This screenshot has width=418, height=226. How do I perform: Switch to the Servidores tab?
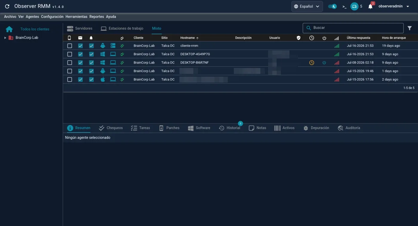coord(80,28)
